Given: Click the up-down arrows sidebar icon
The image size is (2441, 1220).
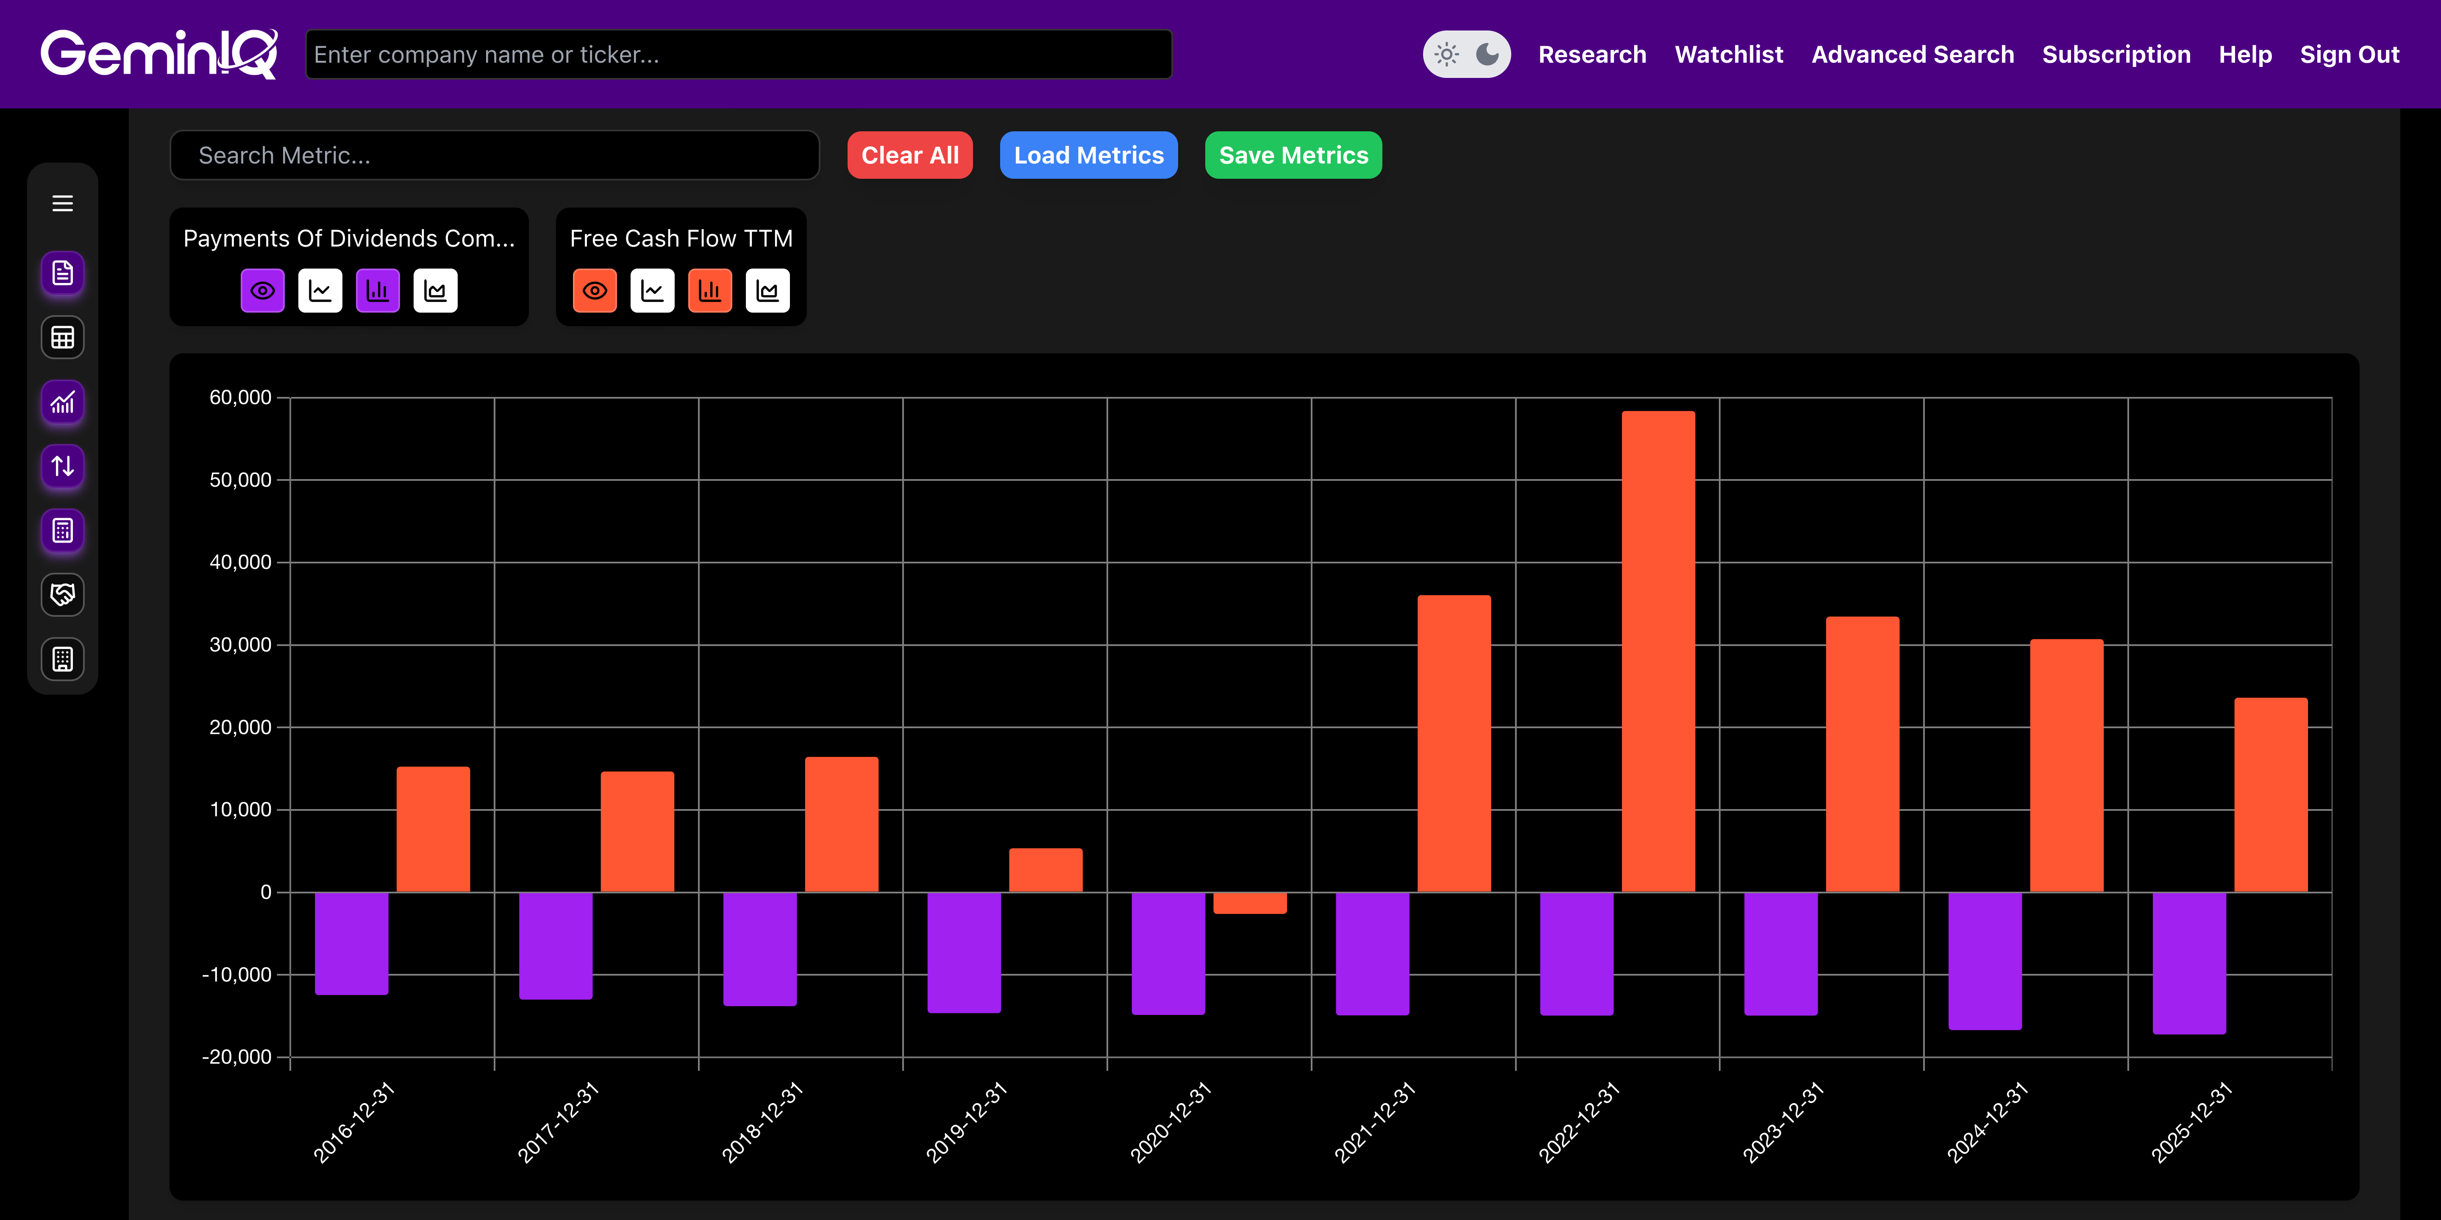Looking at the screenshot, I should [x=63, y=466].
